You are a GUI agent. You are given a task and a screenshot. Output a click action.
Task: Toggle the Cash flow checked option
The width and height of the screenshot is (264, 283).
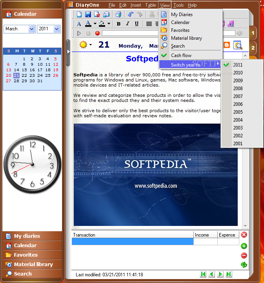coord(190,55)
